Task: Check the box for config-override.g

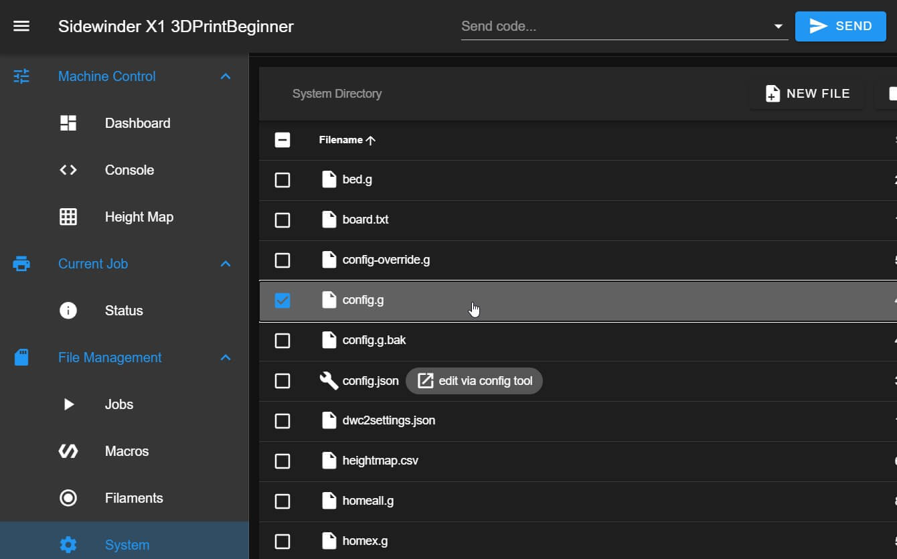Action: pyautogui.click(x=282, y=260)
